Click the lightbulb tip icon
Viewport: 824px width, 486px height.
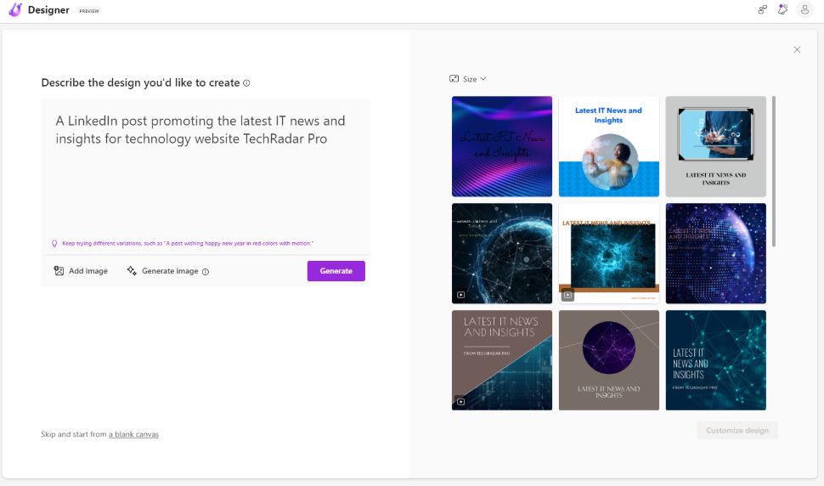[x=54, y=243]
